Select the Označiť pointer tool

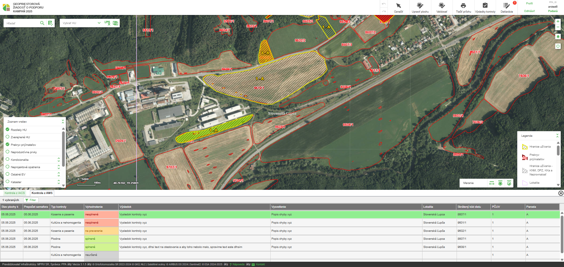[398, 7]
